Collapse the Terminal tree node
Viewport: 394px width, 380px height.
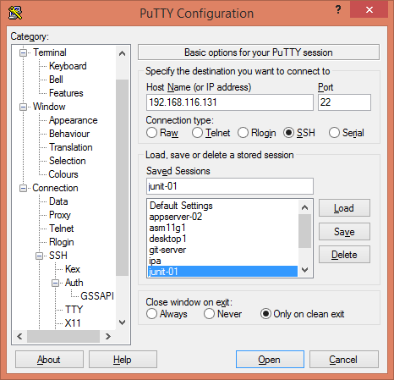tap(23, 52)
